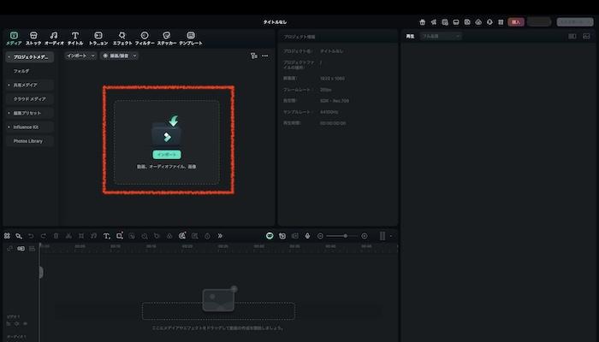Click the microphone voiceover icon in timeline toolbar
This screenshot has width=599, height=342.
click(307, 235)
